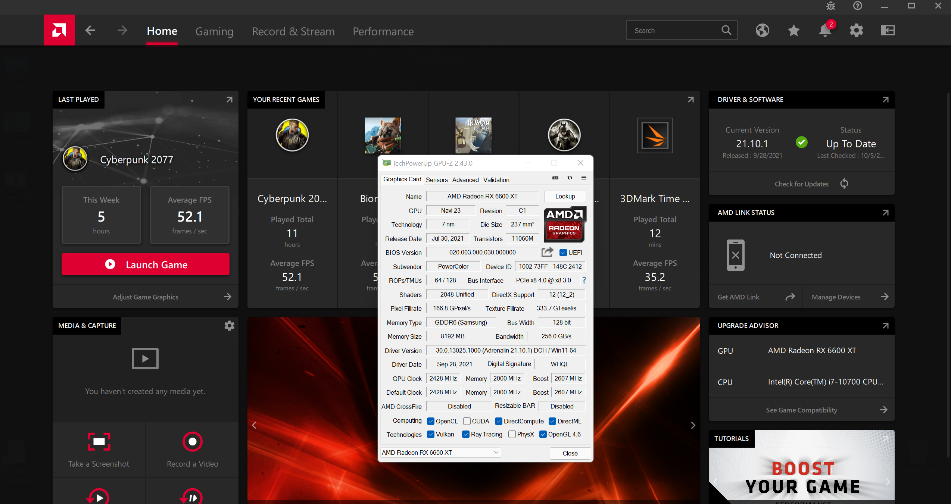Click the Launch Game button
951x504 pixels.
point(145,264)
